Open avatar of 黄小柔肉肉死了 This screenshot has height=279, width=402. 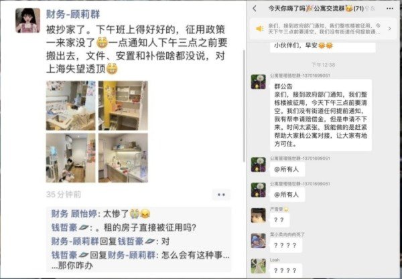pos(259,241)
